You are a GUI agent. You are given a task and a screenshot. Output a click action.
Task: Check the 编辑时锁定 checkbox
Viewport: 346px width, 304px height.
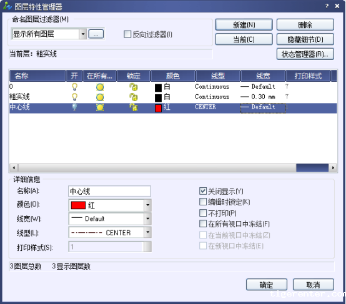[203, 202]
